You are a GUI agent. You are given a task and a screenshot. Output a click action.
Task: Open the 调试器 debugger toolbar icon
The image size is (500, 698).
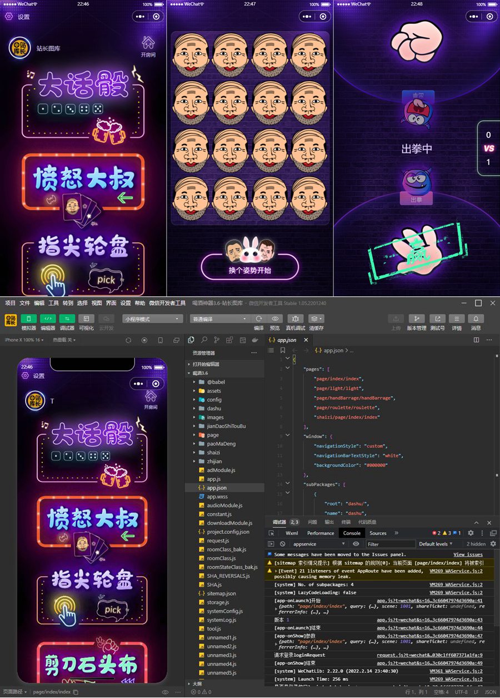(67, 319)
